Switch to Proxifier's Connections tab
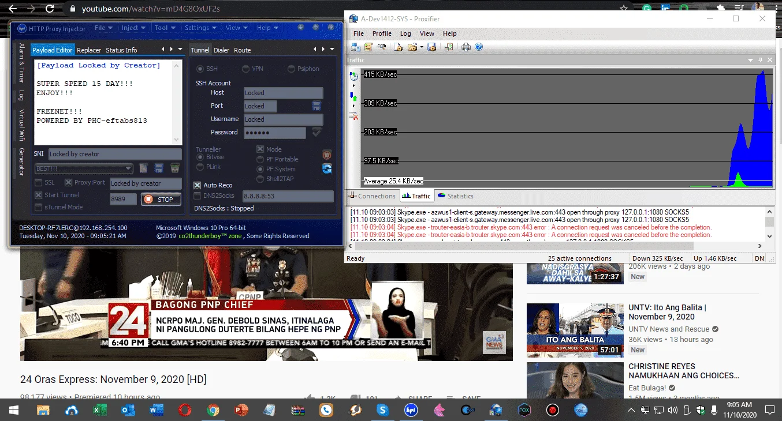782x421 pixels. pos(372,196)
